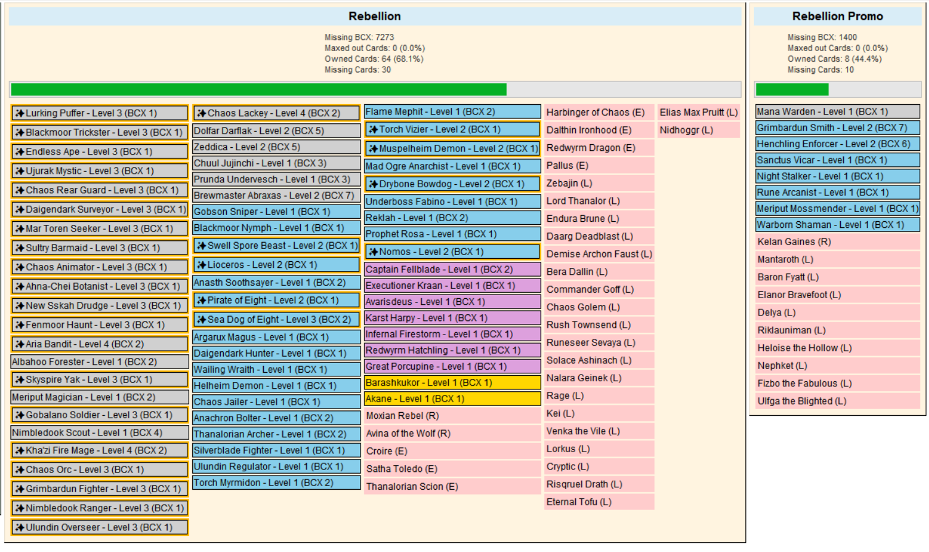The height and width of the screenshot is (552, 929).
Task: Click the sparkle icon on Sea Dog of Eight
Action: point(202,320)
